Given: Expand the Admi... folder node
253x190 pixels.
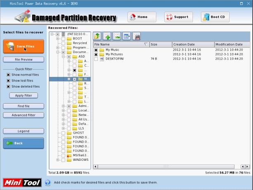Looking at the screenshot, I should tap(63, 106).
